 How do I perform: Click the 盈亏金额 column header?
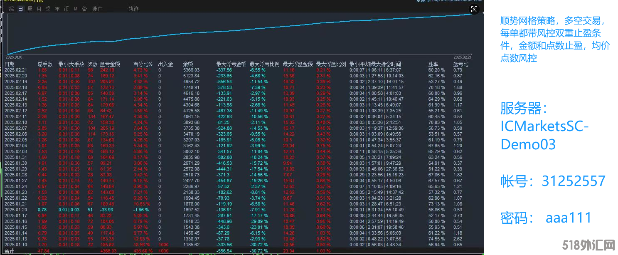pos(110,64)
